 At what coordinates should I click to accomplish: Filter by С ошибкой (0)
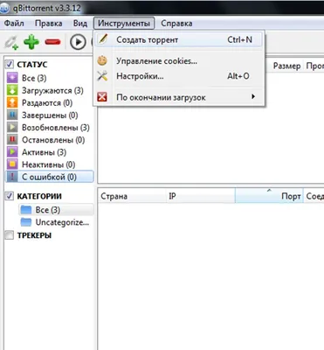pyautogui.click(x=49, y=177)
